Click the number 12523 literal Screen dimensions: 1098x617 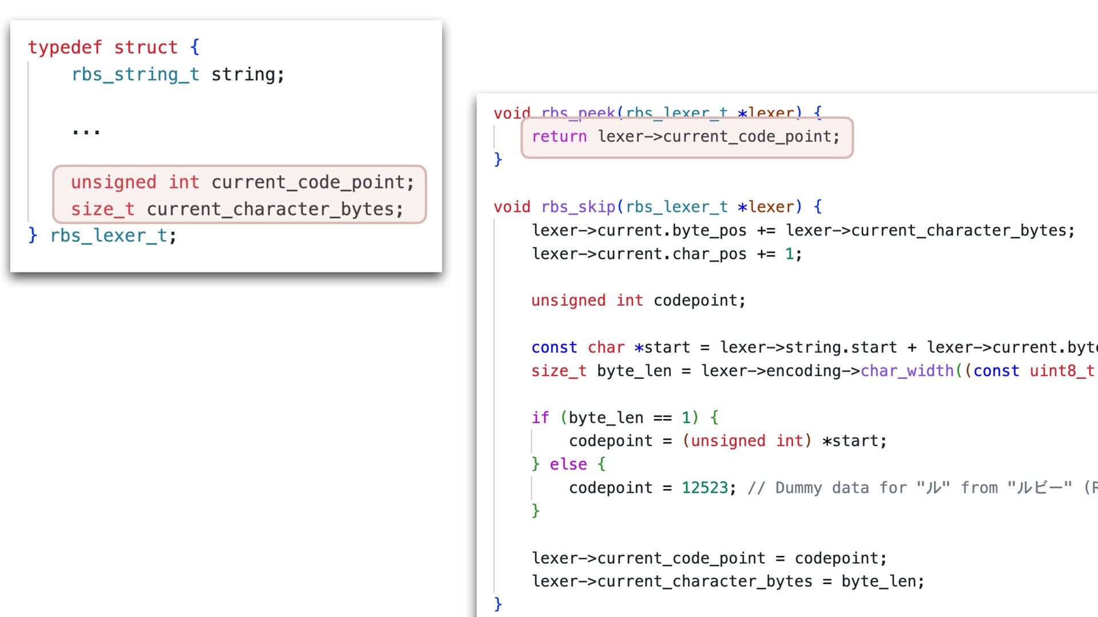tap(705, 488)
